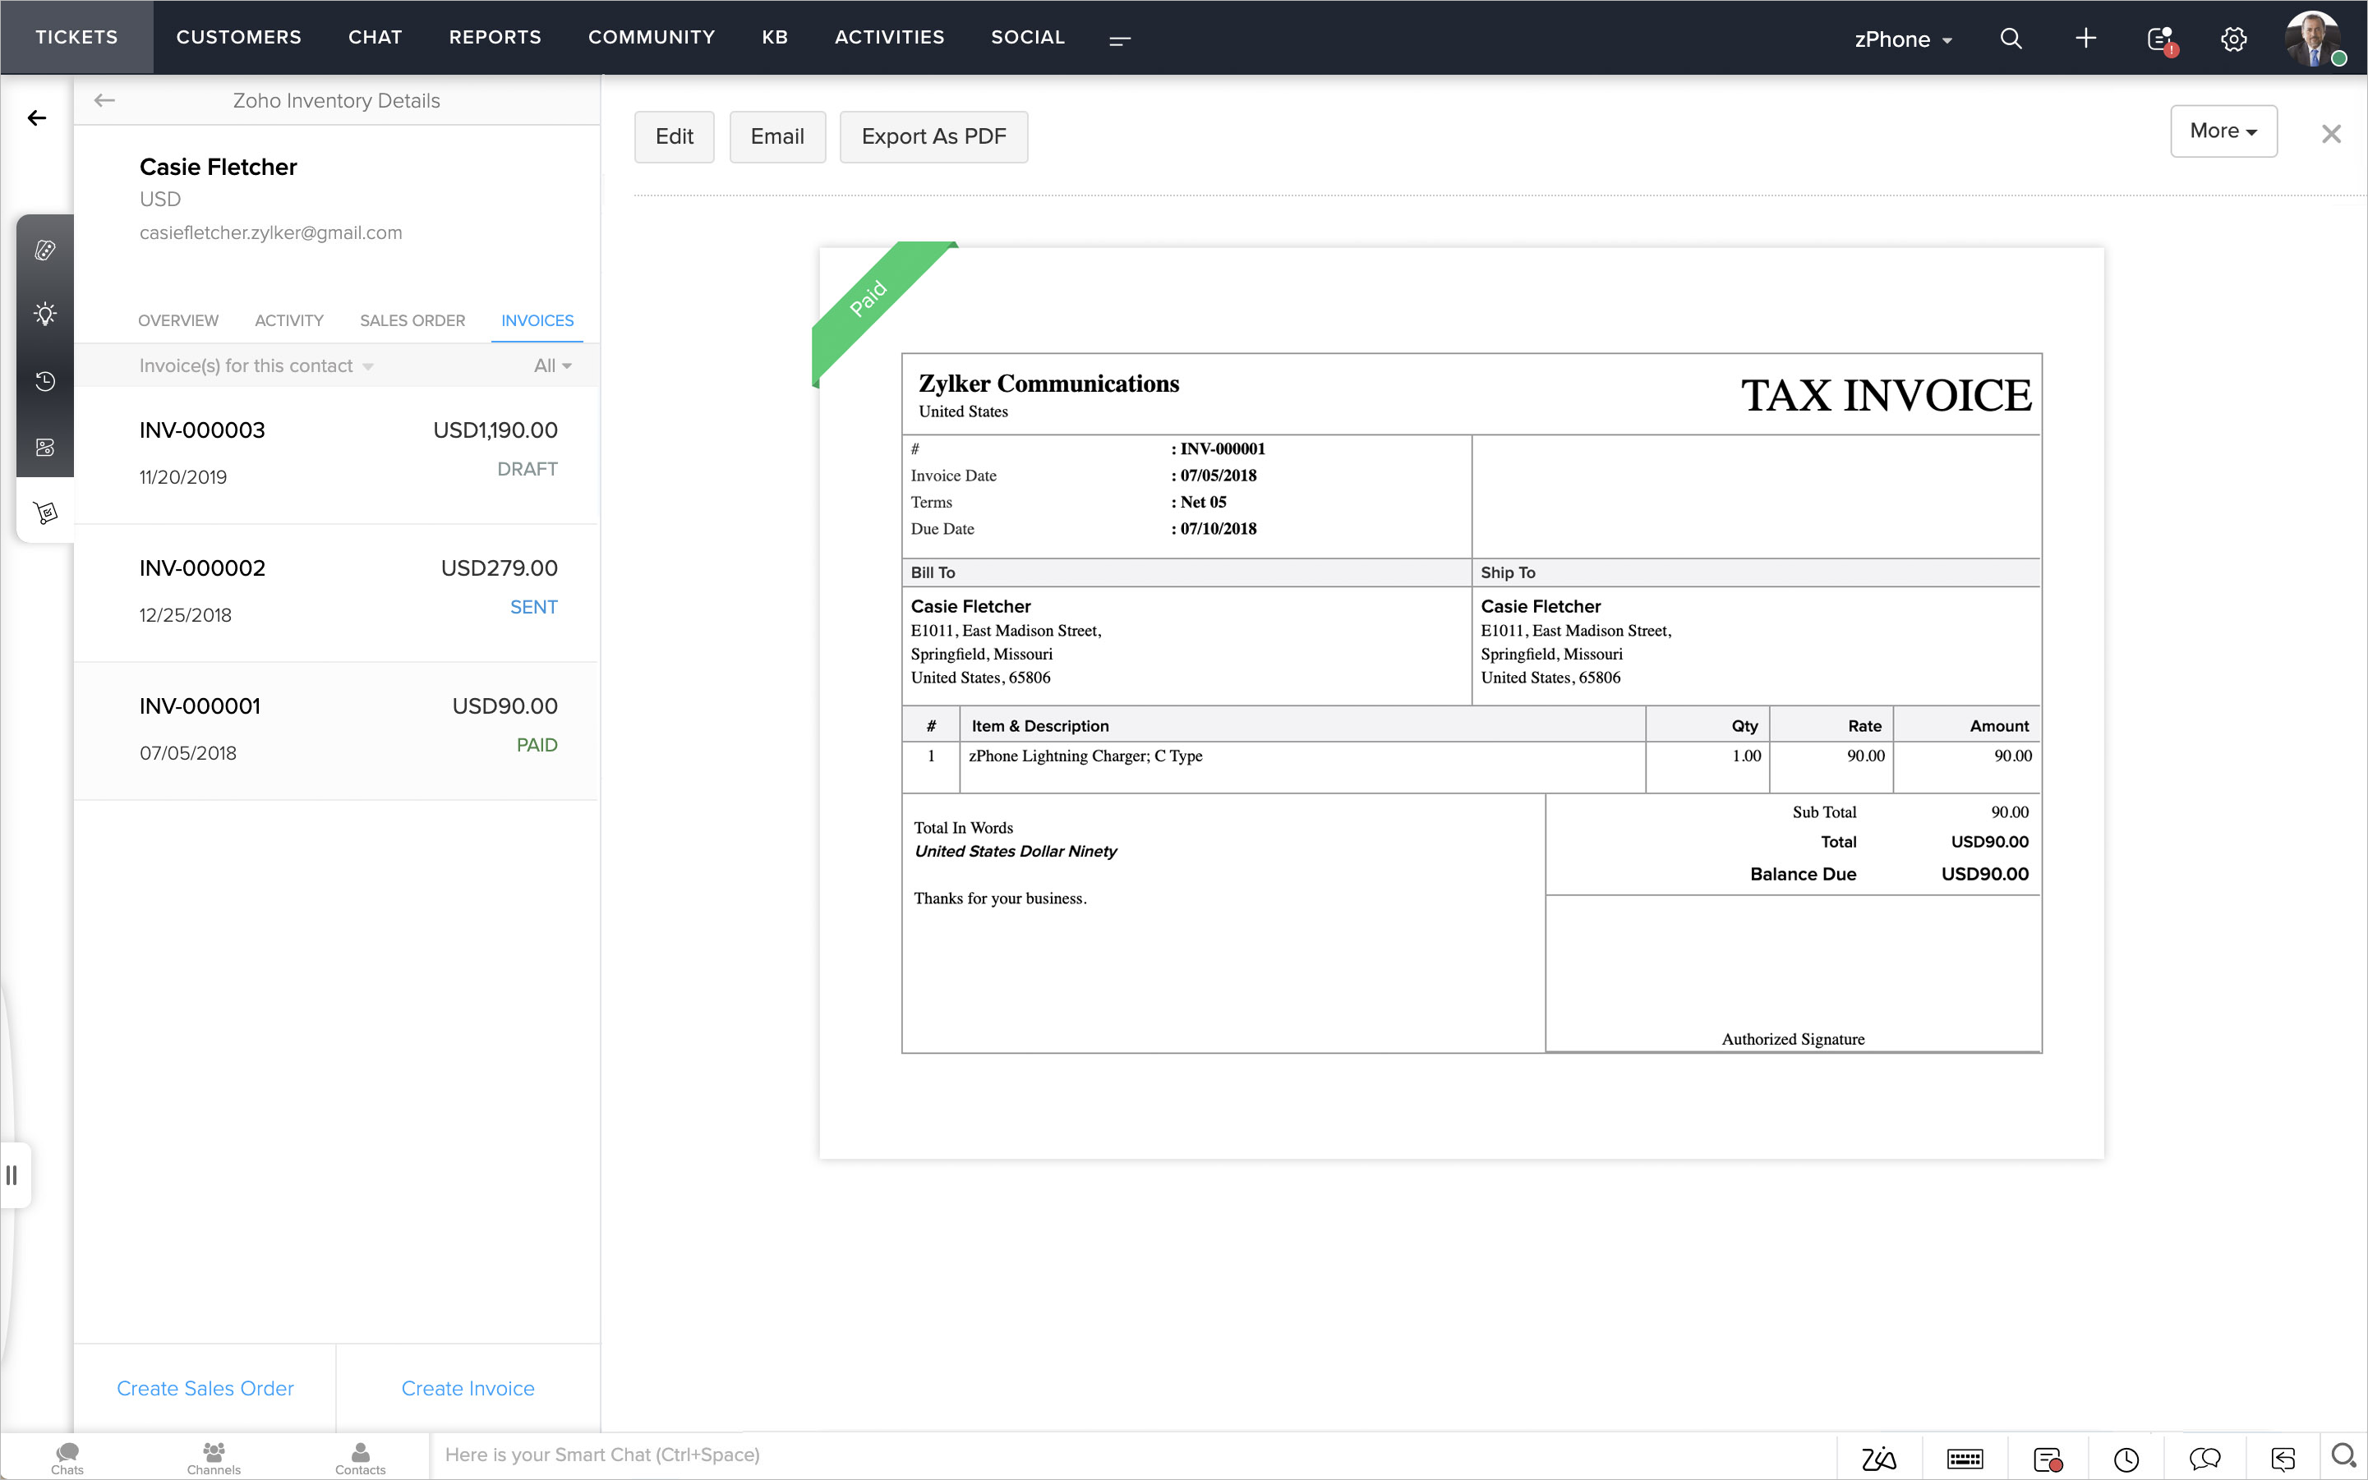Viewport: 2368px width, 1480px height.
Task: Click the ticket properties sidebar icon
Action: (x=45, y=250)
